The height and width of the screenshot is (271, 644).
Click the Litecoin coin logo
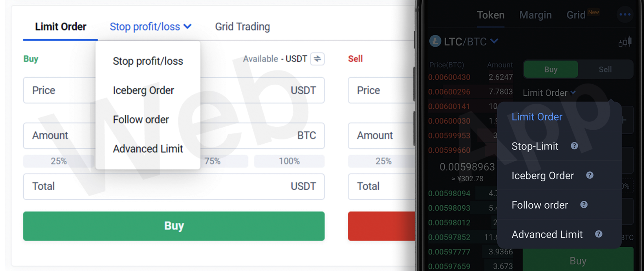click(x=435, y=41)
